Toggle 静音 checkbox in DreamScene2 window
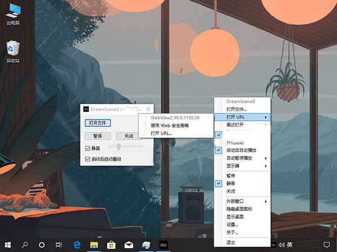This screenshot has width=337, height=252. [x=88, y=148]
